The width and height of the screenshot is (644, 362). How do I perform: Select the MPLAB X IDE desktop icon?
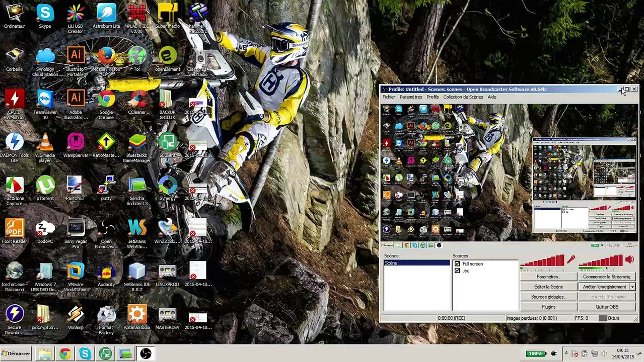coord(137,19)
